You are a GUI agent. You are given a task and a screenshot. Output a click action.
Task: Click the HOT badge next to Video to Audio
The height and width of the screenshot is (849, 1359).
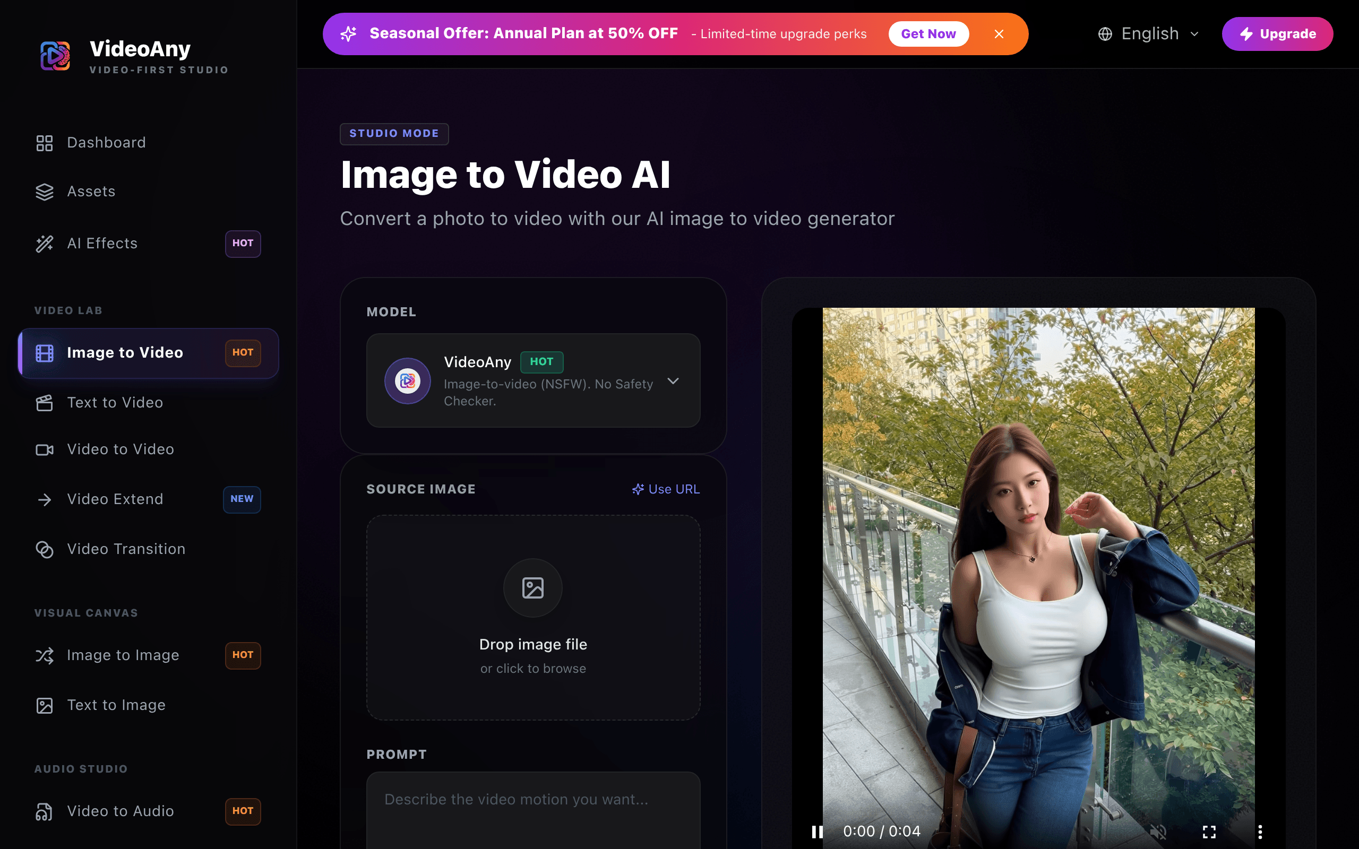coord(243,812)
